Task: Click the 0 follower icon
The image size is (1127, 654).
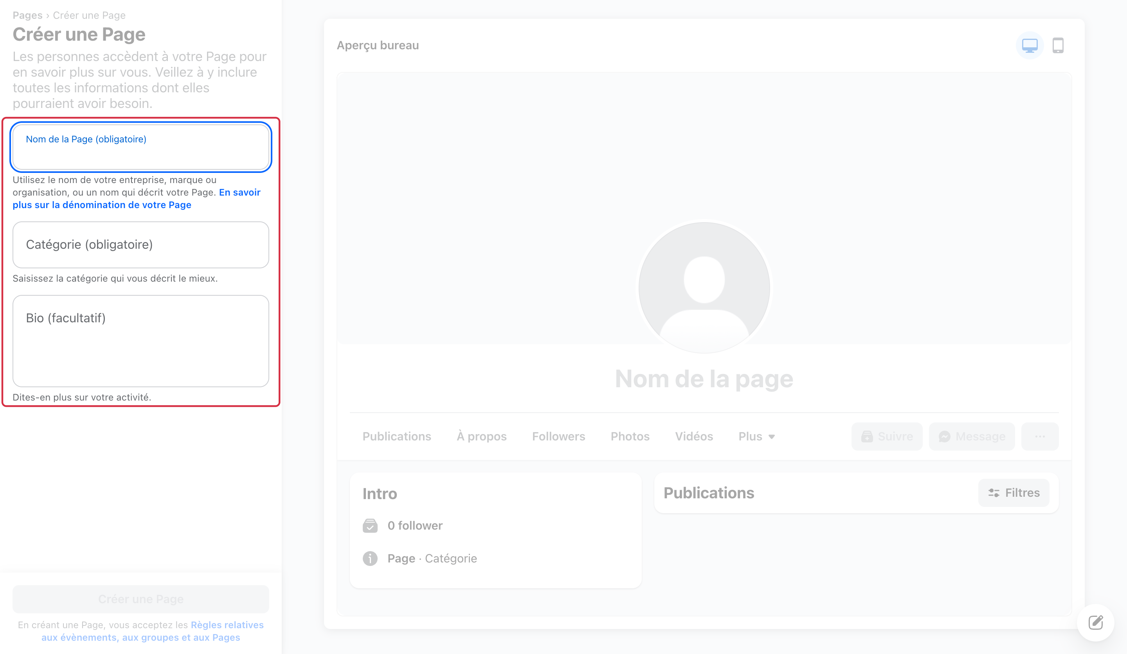Action: tap(370, 526)
